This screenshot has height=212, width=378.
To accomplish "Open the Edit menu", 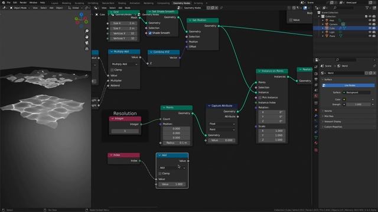I will [15, 2].
